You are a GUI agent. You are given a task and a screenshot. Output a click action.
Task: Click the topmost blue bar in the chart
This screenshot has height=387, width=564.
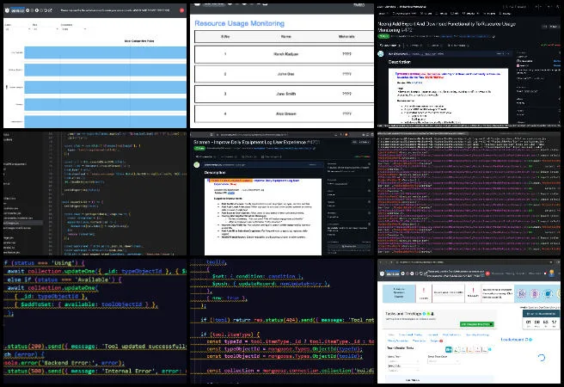point(105,52)
